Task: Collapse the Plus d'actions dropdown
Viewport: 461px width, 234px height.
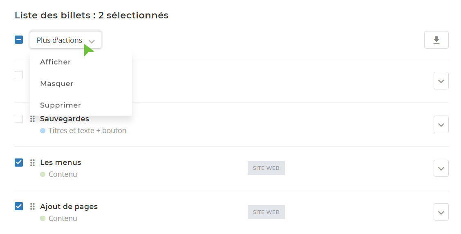Action: [x=65, y=40]
